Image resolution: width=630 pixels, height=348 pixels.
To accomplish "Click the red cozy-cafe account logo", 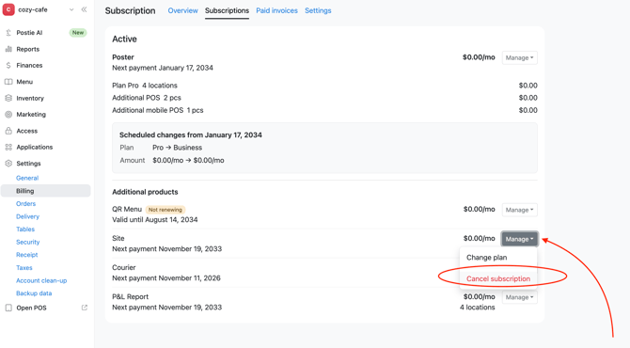I will 8,9.
